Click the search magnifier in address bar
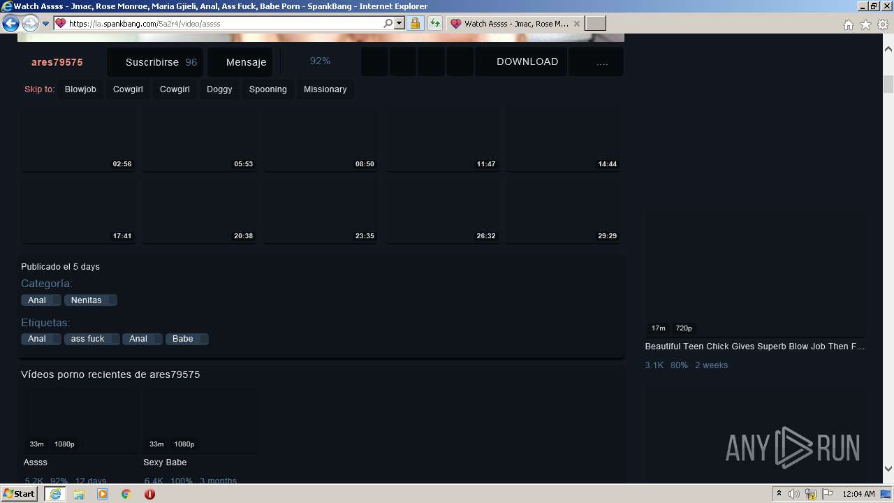894x503 pixels. (x=388, y=23)
